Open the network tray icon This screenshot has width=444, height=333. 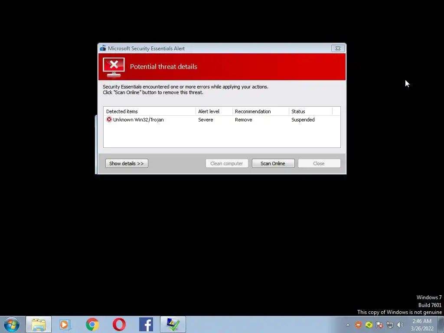click(x=390, y=325)
